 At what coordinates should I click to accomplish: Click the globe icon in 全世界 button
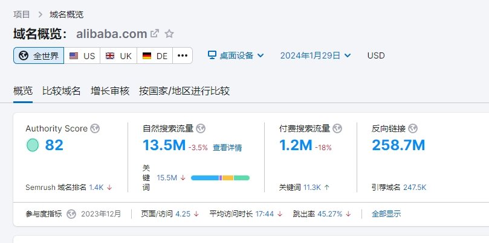pyautogui.click(x=24, y=55)
